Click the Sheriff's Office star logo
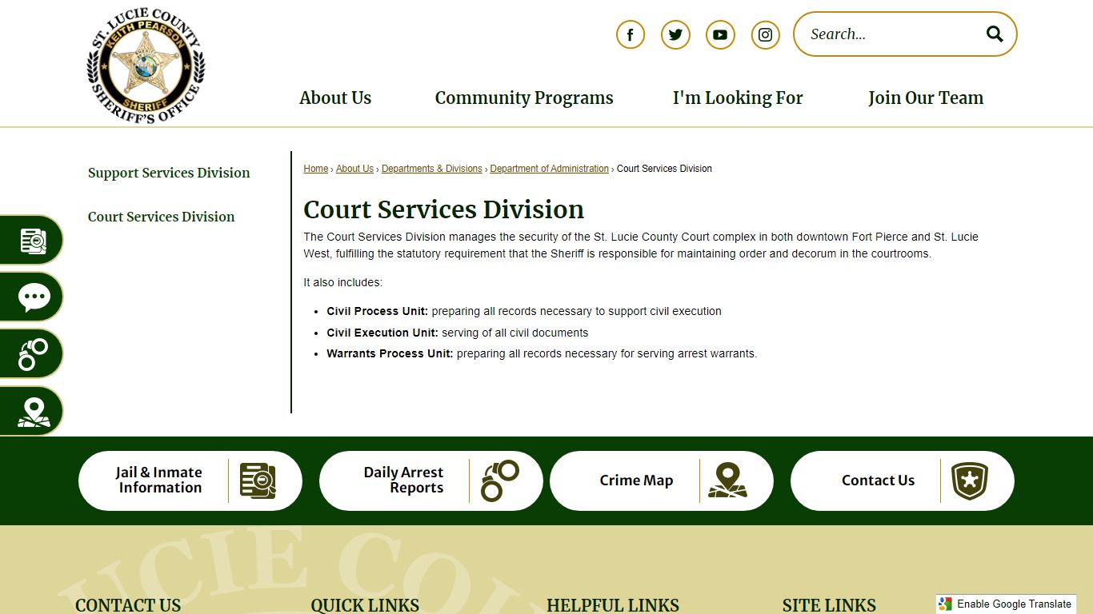The image size is (1093, 614). pyautogui.click(x=146, y=66)
